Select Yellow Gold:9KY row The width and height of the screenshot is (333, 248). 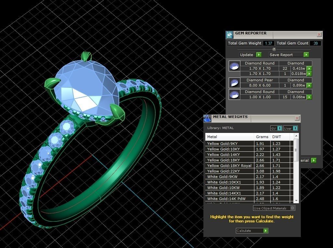[x=249, y=144]
